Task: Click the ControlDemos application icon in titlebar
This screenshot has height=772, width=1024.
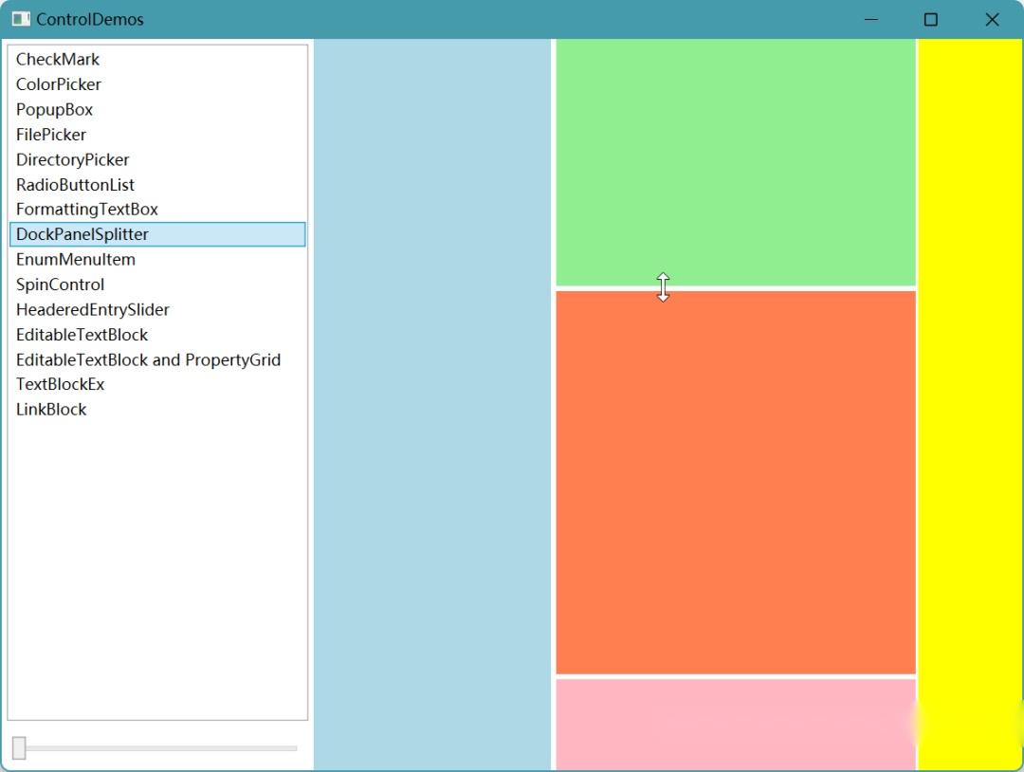Action: pos(21,19)
